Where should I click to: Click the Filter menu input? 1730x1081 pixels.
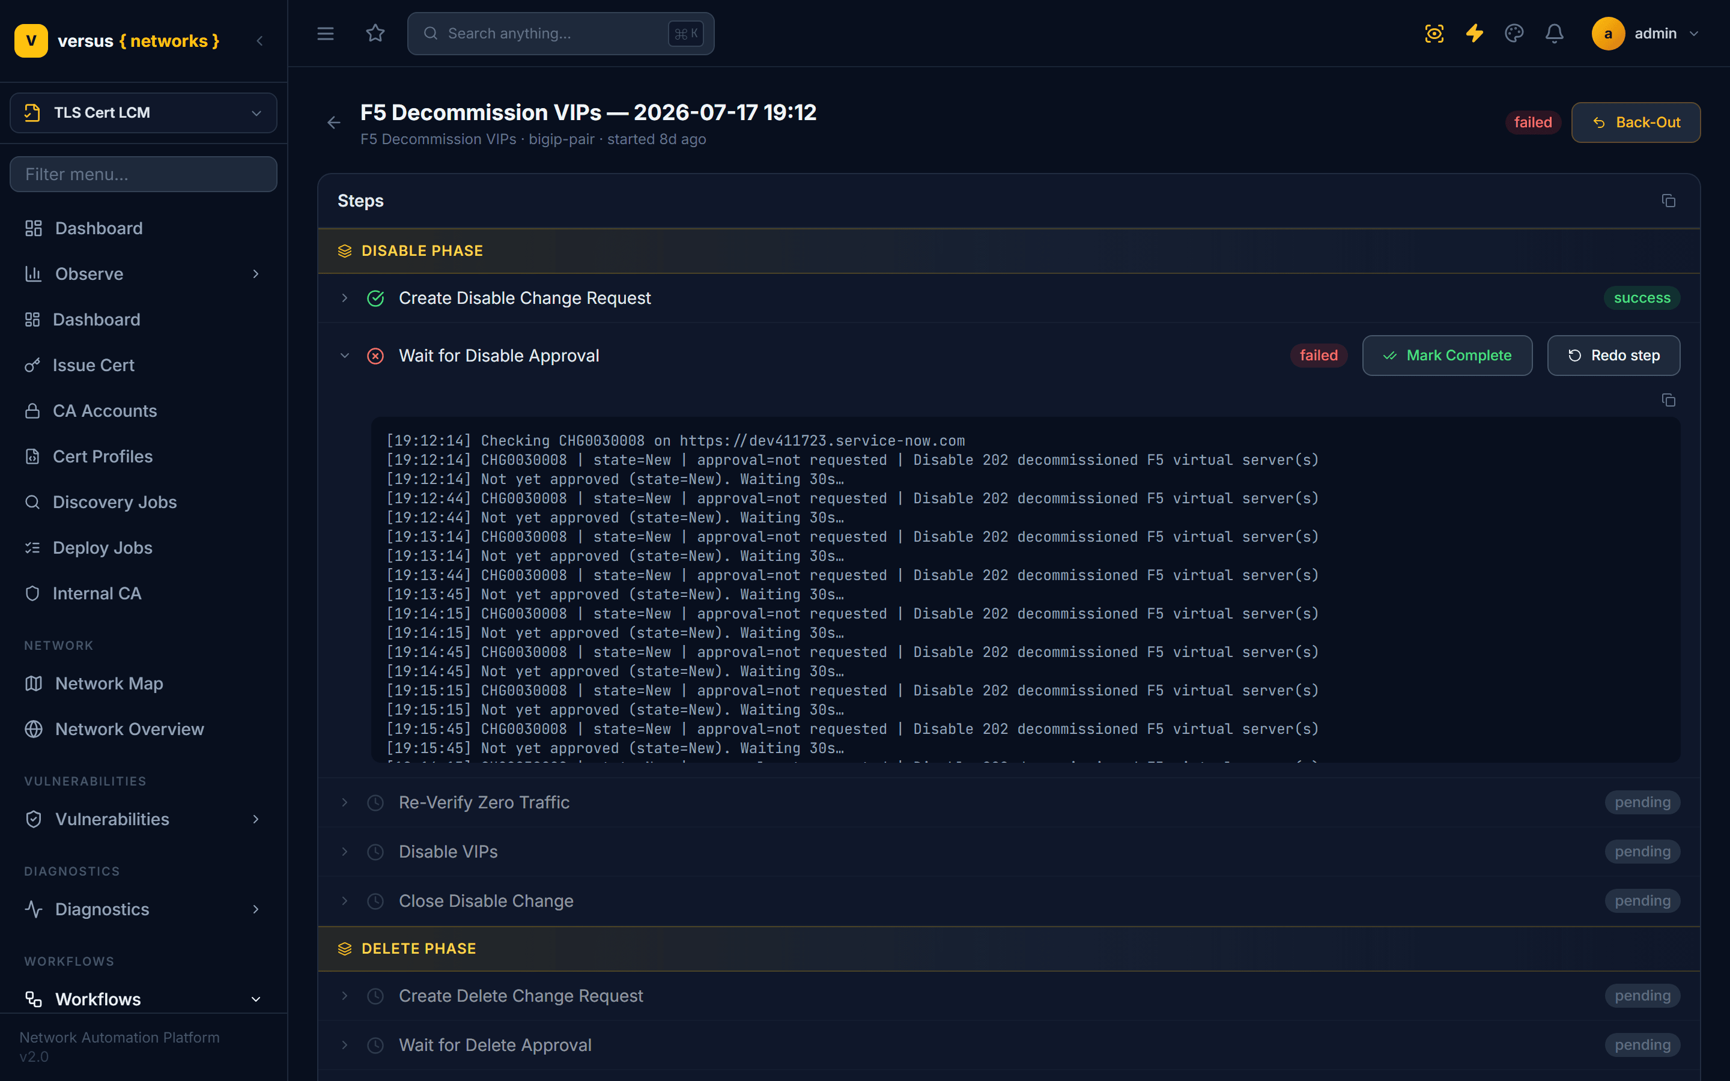tap(144, 174)
